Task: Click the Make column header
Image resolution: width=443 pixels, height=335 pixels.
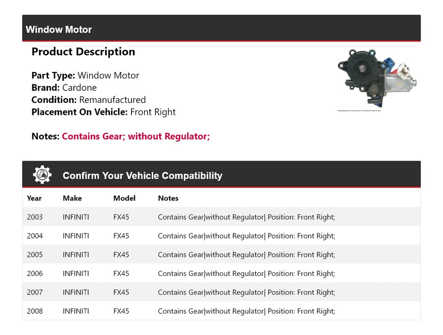Action: pos(72,198)
